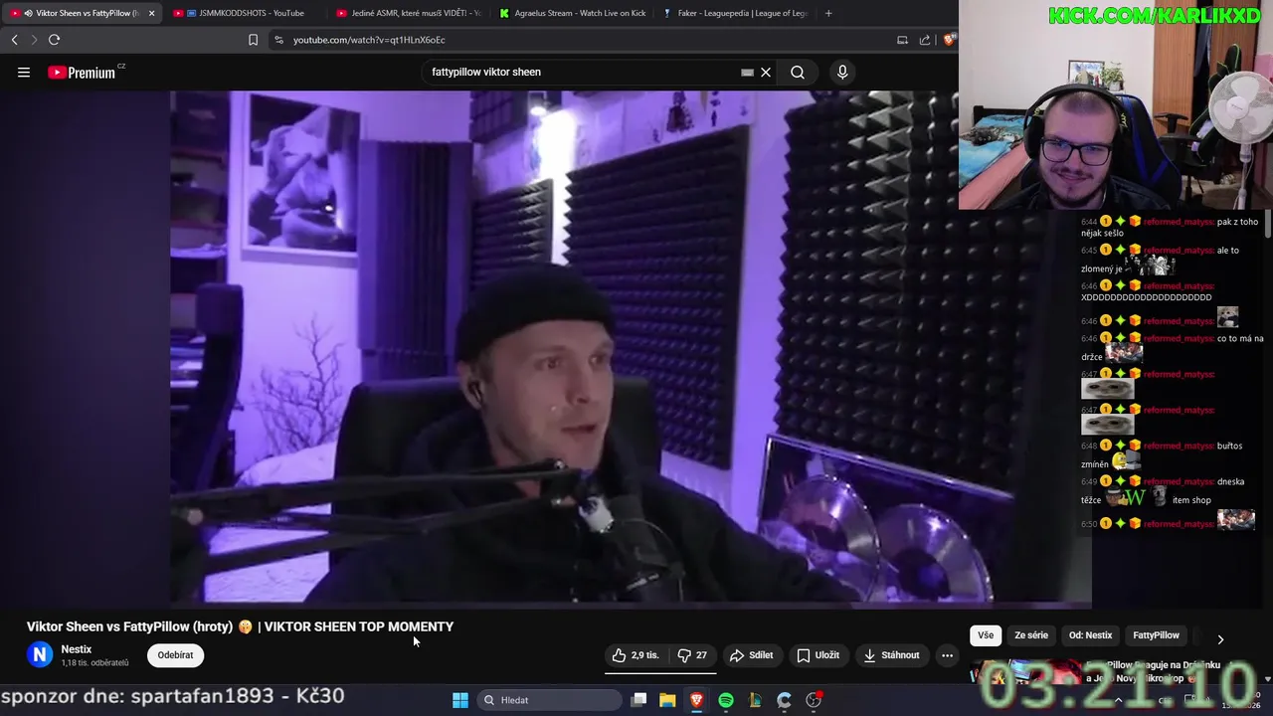Screen dimensions: 1273x716
Task: Open Task View on the taskbar
Action: pos(638,700)
